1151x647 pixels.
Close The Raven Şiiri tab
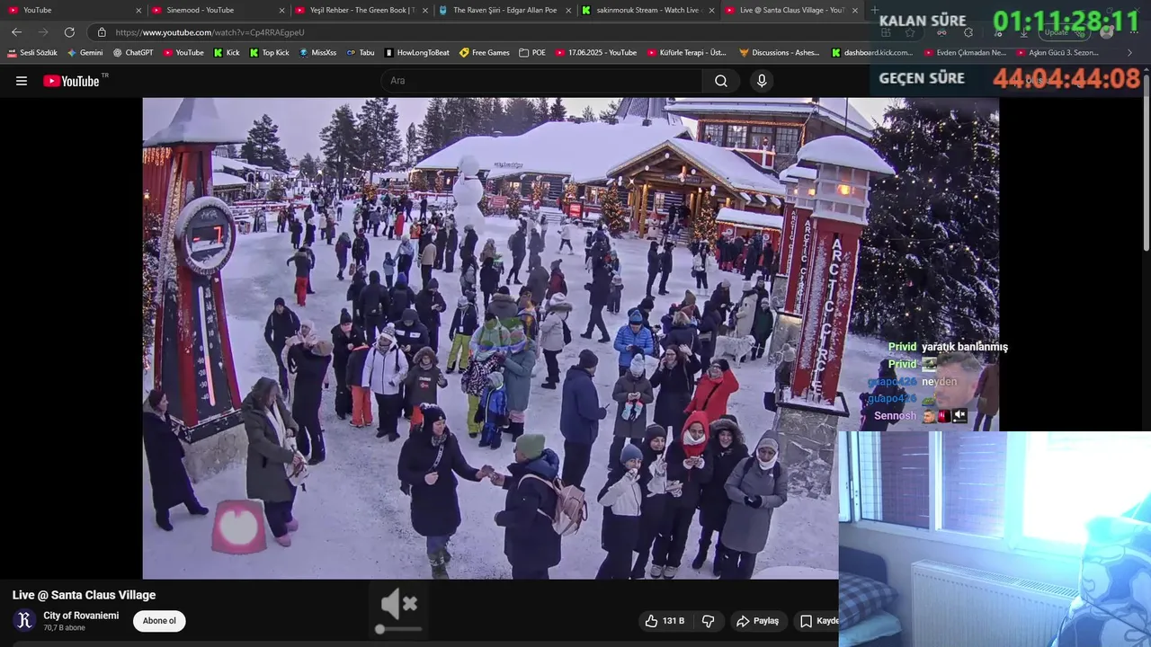click(568, 11)
